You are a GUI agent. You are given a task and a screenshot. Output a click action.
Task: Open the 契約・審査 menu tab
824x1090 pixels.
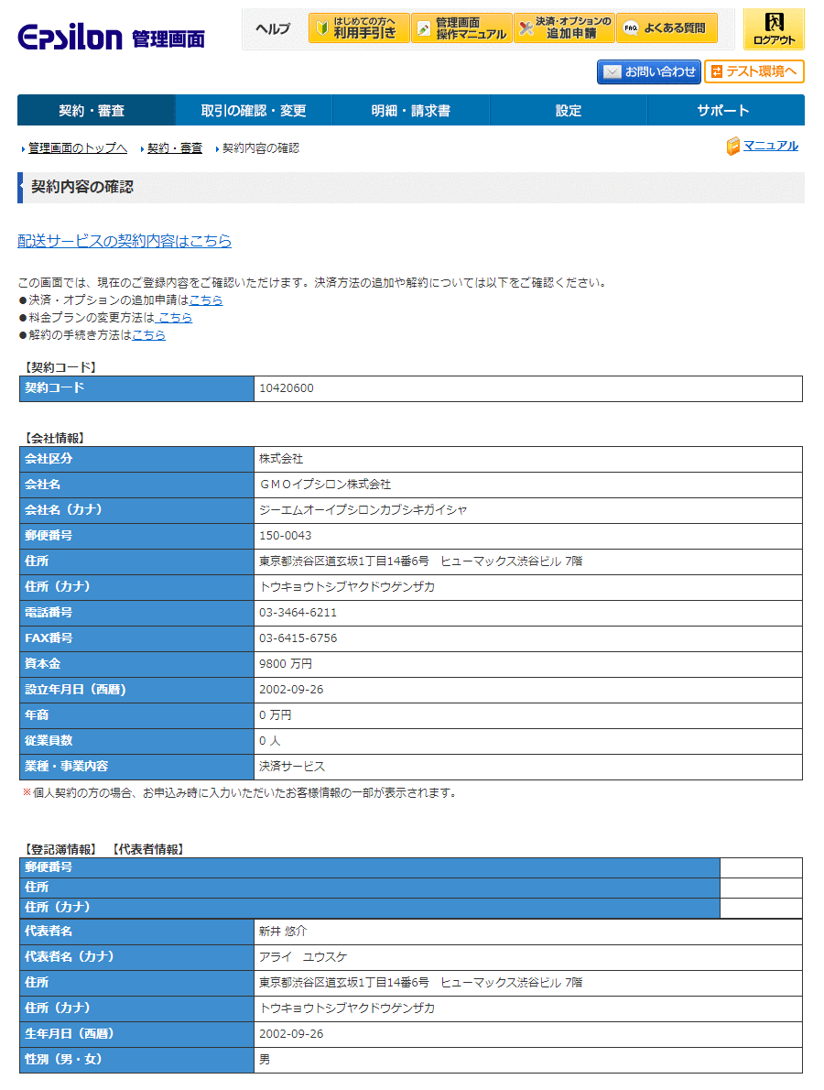click(x=96, y=111)
